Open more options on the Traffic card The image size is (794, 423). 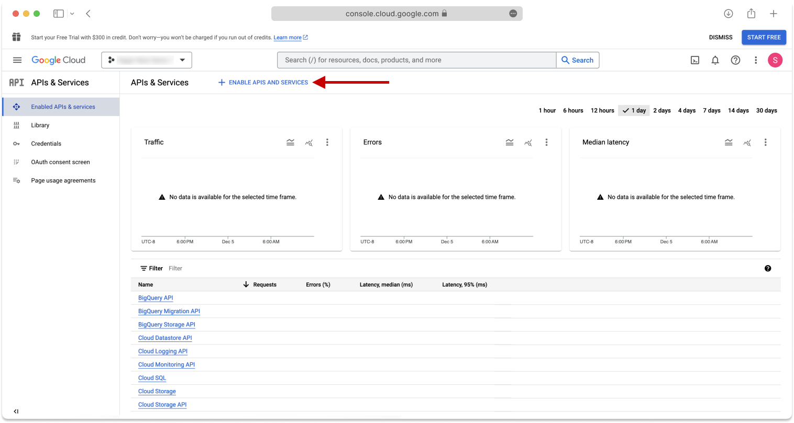click(x=327, y=142)
